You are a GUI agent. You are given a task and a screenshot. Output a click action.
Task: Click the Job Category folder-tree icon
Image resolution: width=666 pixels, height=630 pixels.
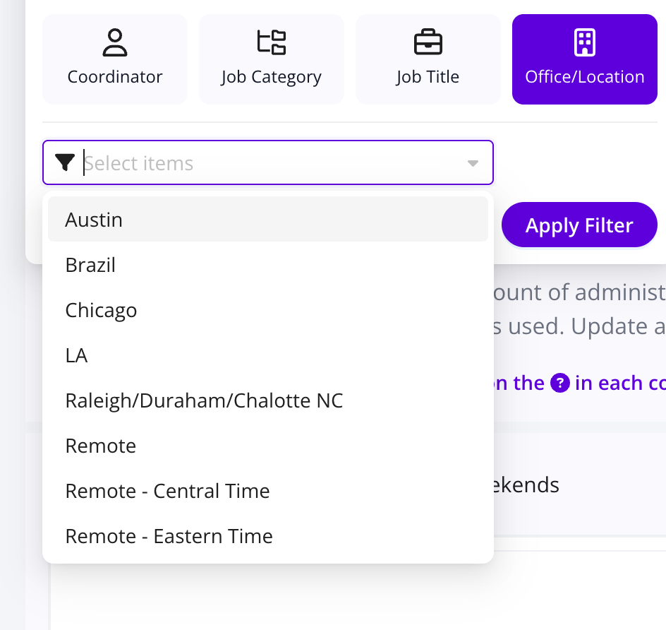(x=272, y=42)
